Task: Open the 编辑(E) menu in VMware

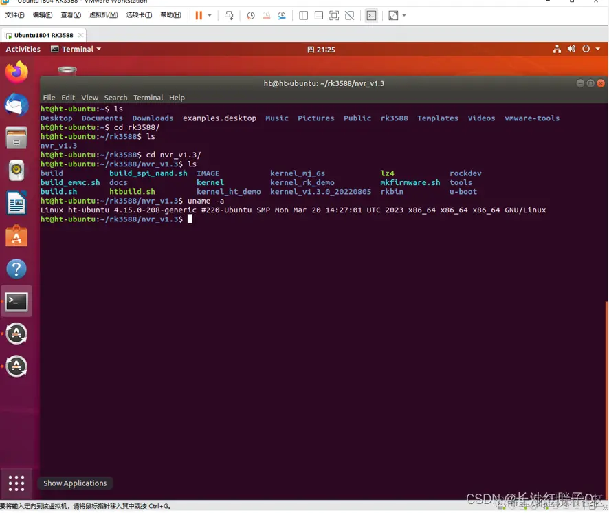Action: 43,15
